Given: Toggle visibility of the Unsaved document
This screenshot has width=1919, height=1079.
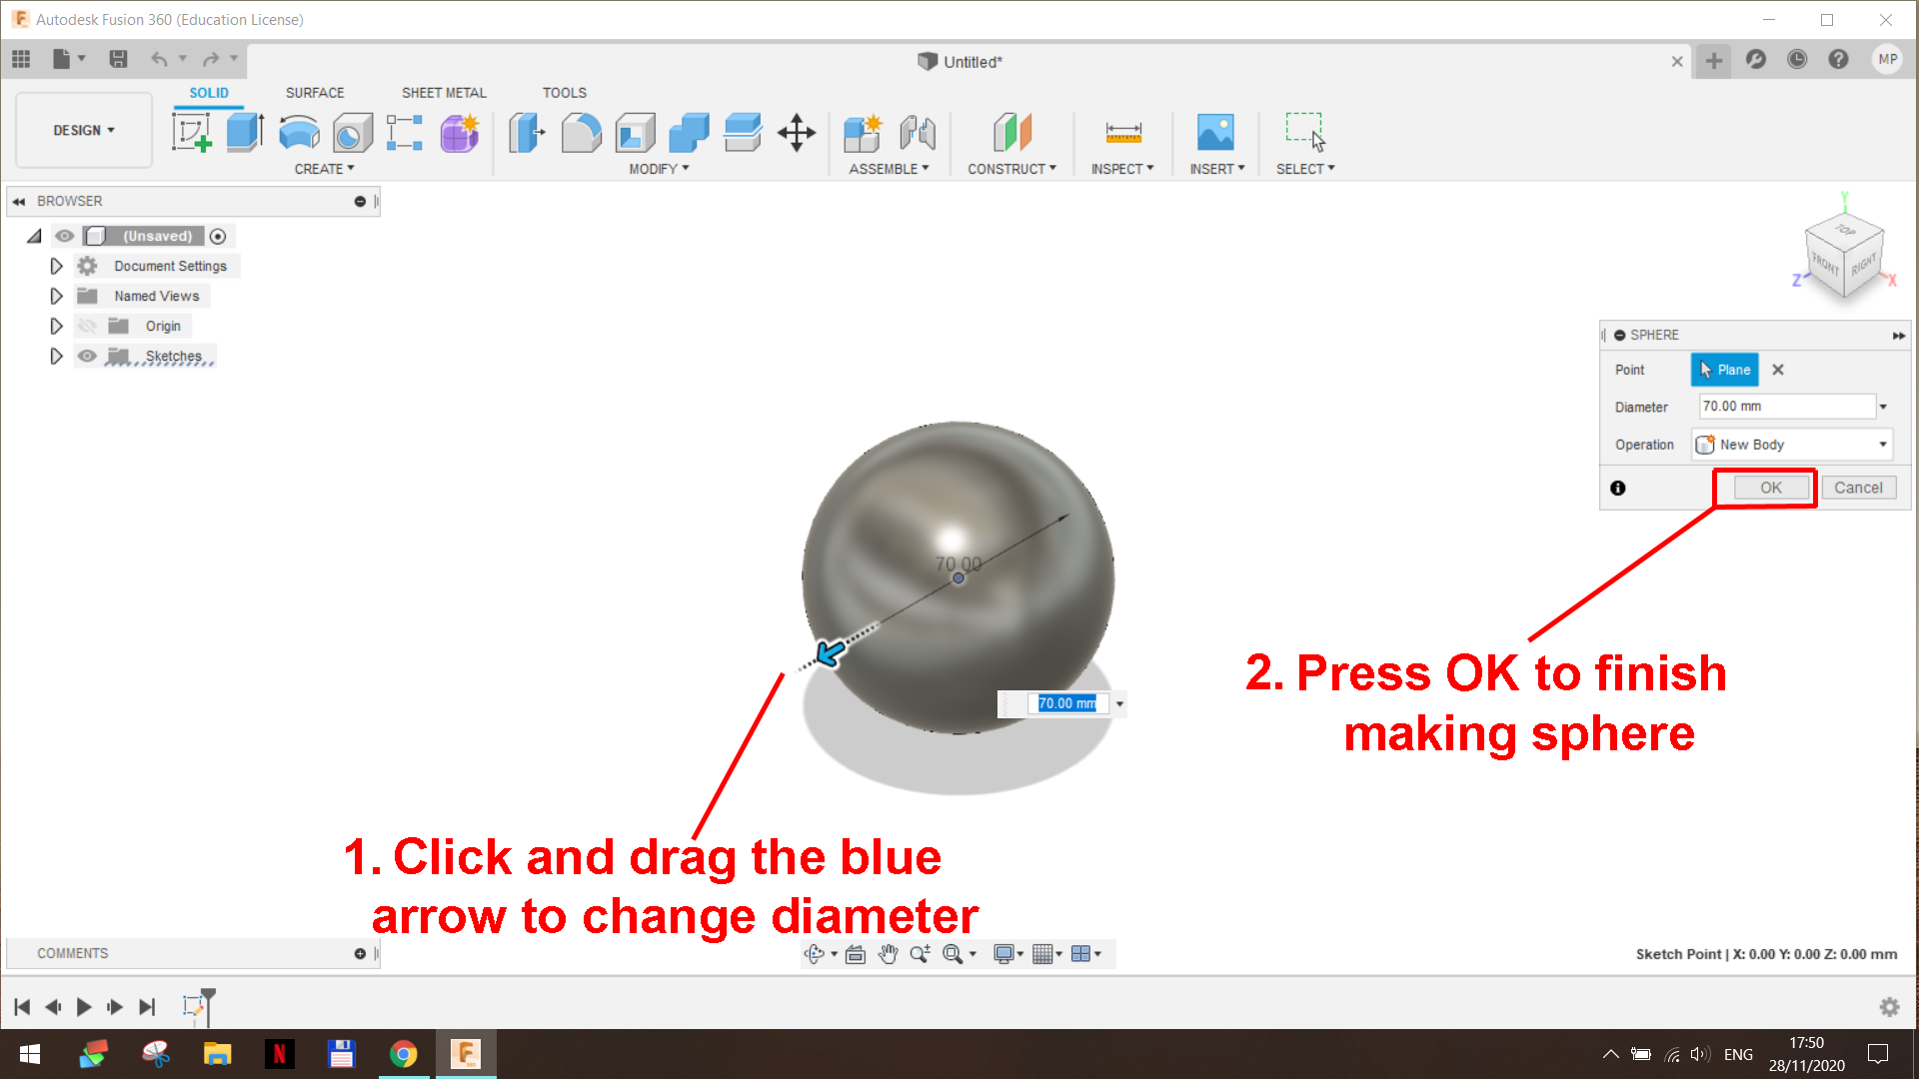Looking at the screenshot, I should pos(64,236).
